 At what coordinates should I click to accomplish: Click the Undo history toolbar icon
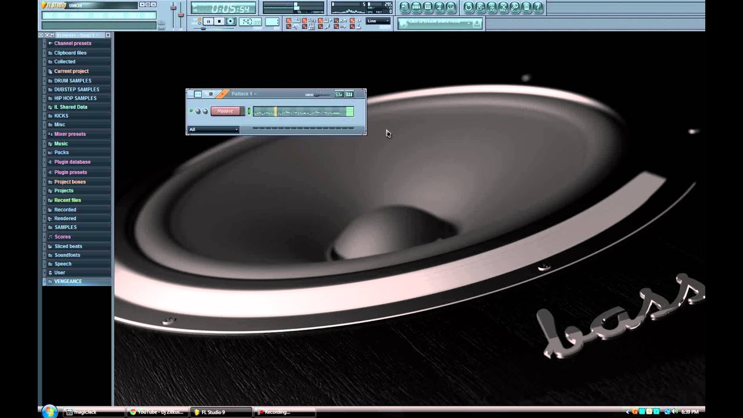click(x=468, y=8)
